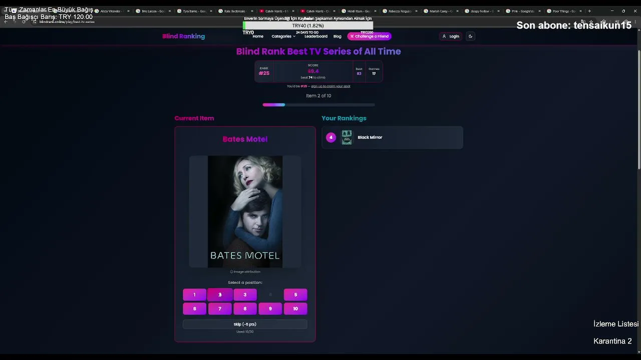Viewport: 641px width, 360px height.
Task: Click the Rank #25 stat value
Action: 264,73
